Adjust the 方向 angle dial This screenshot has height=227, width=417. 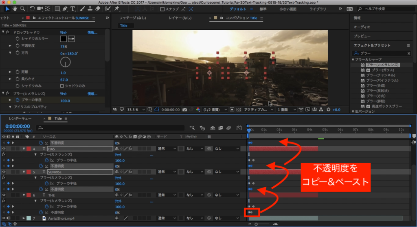click(x=65, y=62)
